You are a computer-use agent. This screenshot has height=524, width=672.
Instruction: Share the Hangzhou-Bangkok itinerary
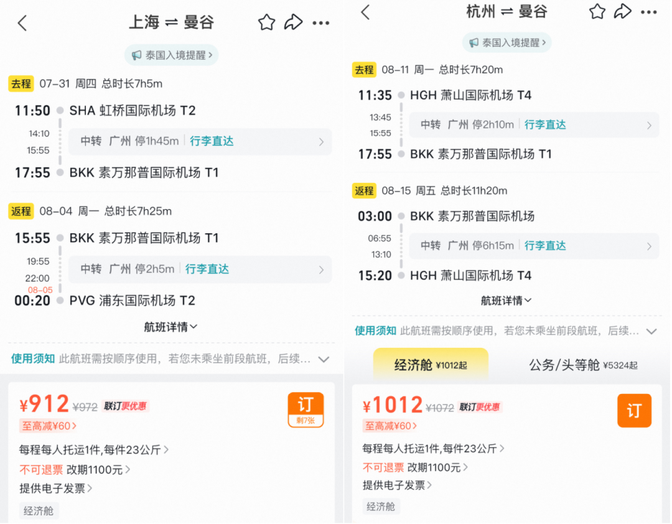(623, 11)
